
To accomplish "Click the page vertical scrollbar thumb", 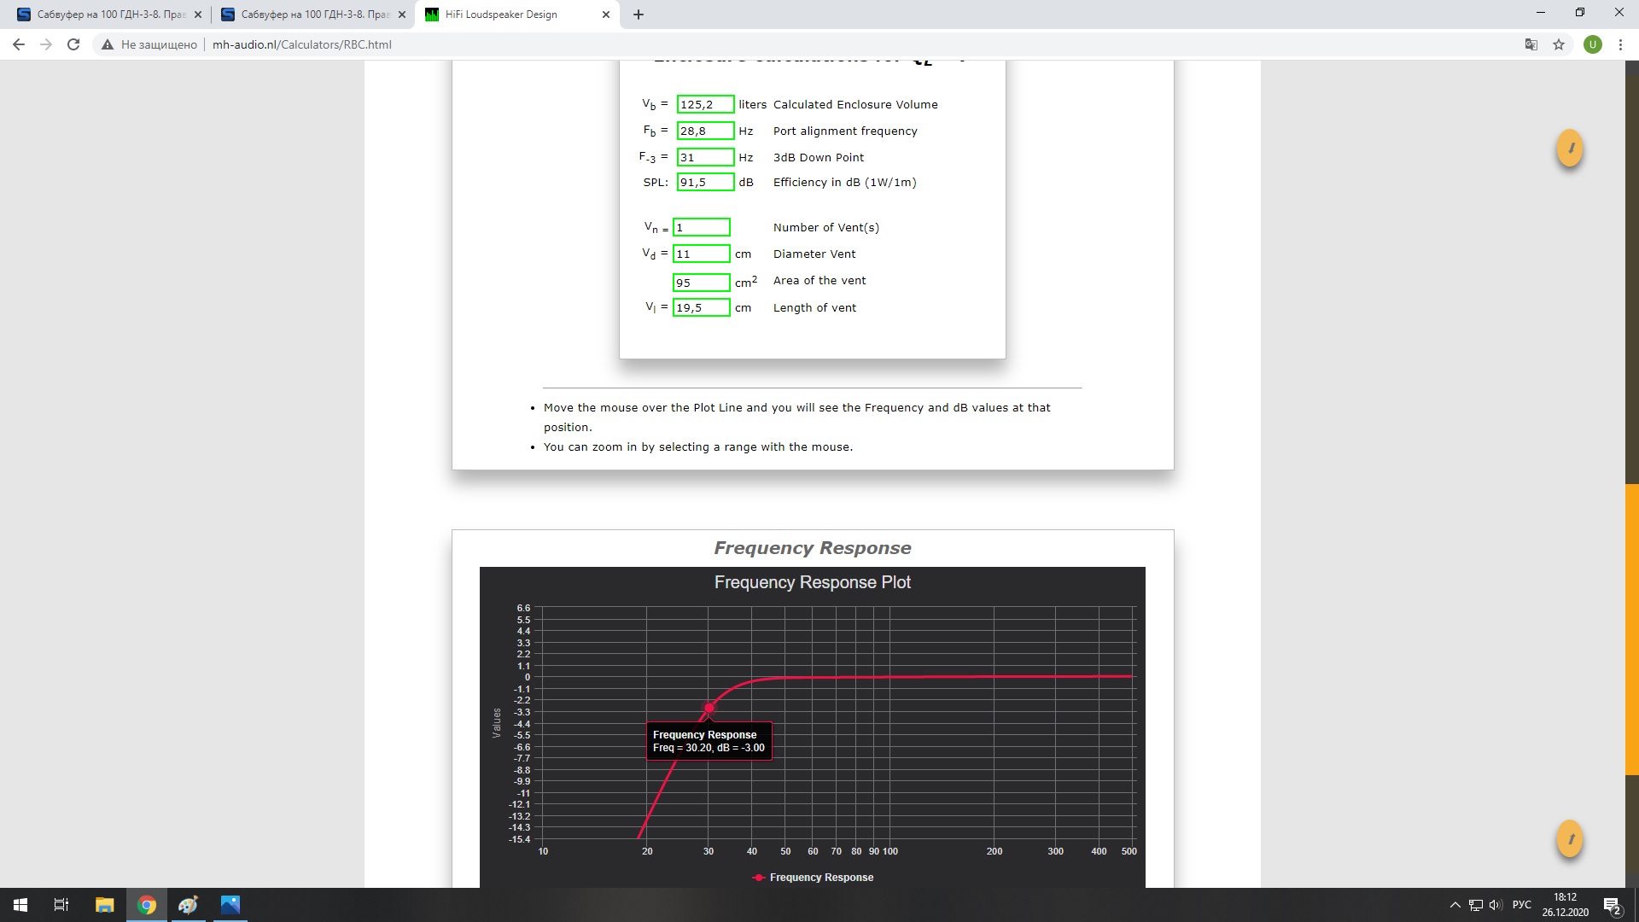I will (1631, 629).
